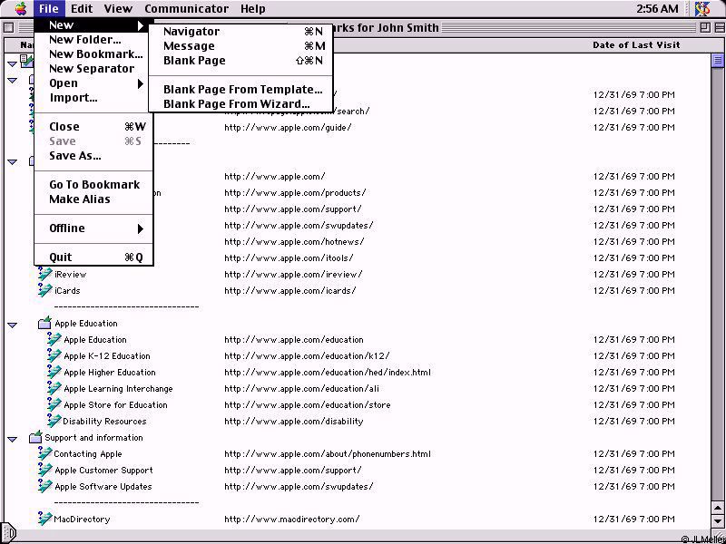Click the Apple K-12 Education bookmark icon
Screen dimensions: 726x544
[54, 355]
